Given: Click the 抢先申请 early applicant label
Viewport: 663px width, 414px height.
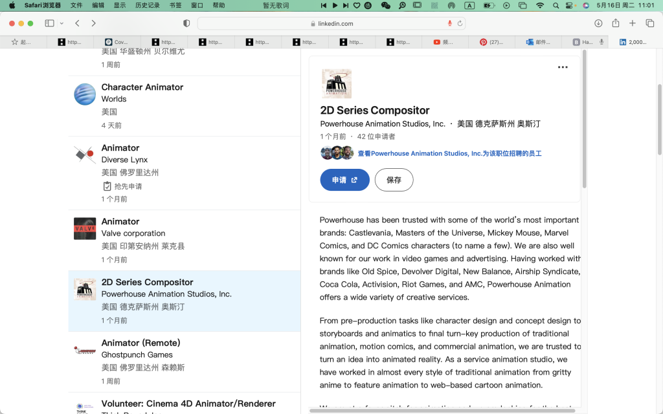Looking at the screenshot, I should 128,186.
